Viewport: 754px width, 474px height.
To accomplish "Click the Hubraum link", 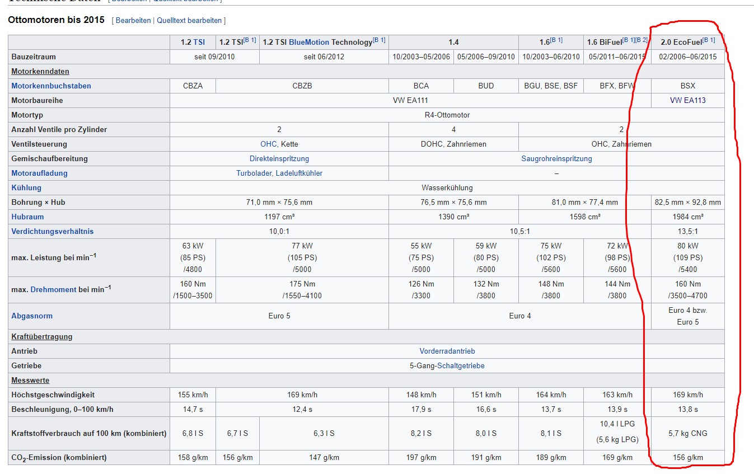I will tap(27, 217).
